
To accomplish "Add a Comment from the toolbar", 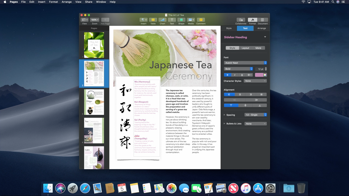I will pos(201,20).
